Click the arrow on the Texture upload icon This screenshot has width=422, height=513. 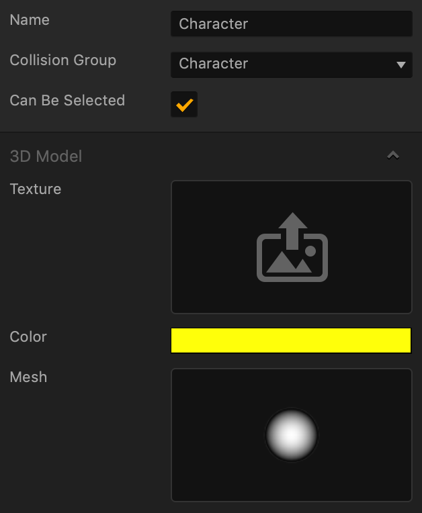point(292,226)
